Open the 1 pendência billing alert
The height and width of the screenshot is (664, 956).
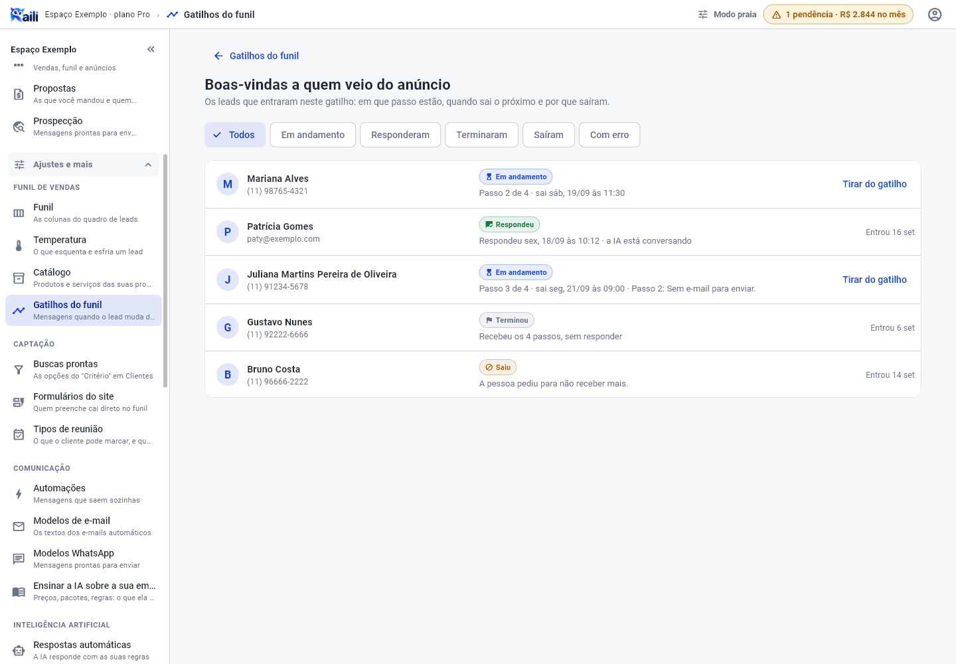838,15
